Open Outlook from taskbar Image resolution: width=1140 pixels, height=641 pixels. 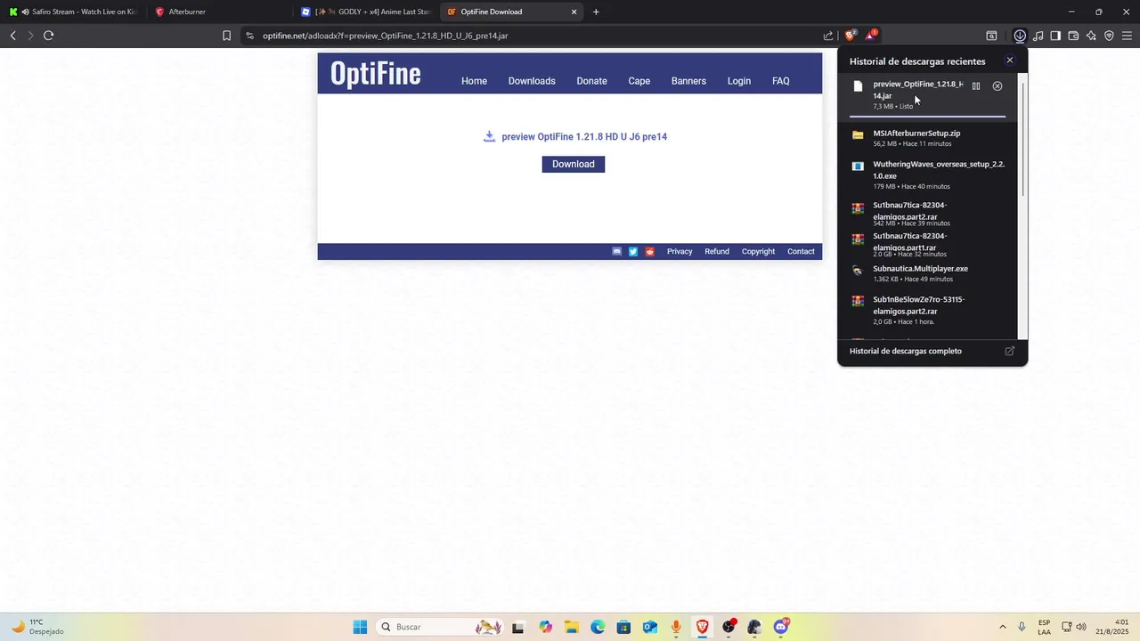pos(650,627)
